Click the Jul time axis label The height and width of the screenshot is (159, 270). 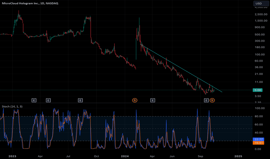[x=68, y=156]
